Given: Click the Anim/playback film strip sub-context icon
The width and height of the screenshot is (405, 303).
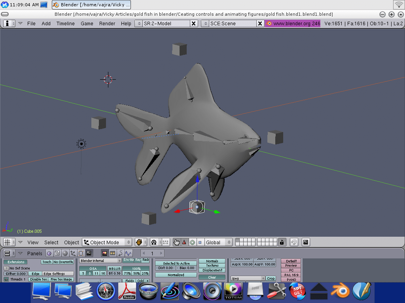Looking at the screenshot, I should click(x=113, y=253).
